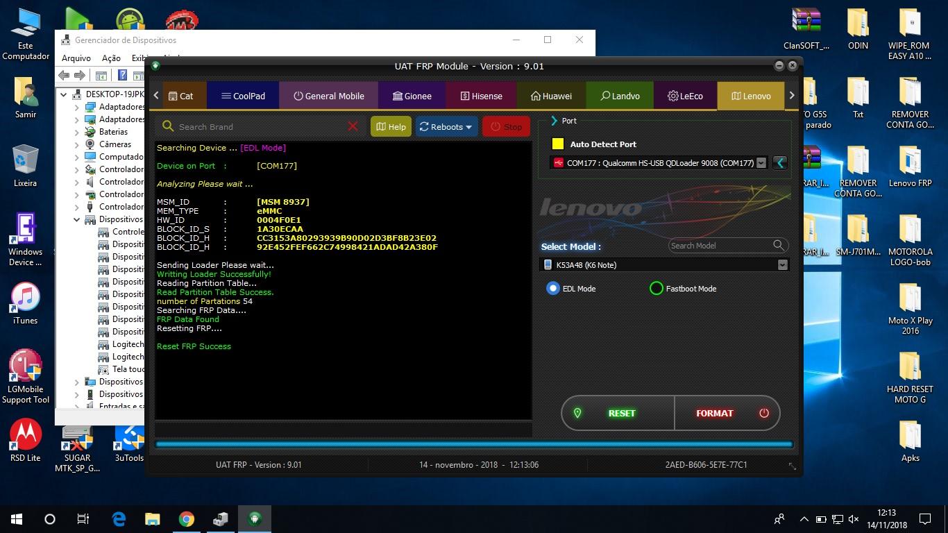Open the Windows Start menu

17,518
